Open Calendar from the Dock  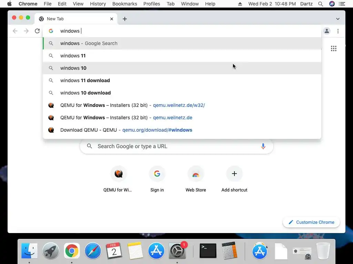coord(114,251)
